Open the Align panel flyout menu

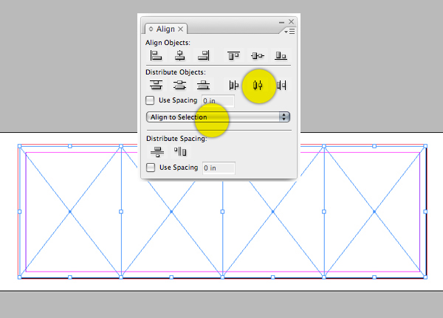pyautogui.click(x=289, y=31)
